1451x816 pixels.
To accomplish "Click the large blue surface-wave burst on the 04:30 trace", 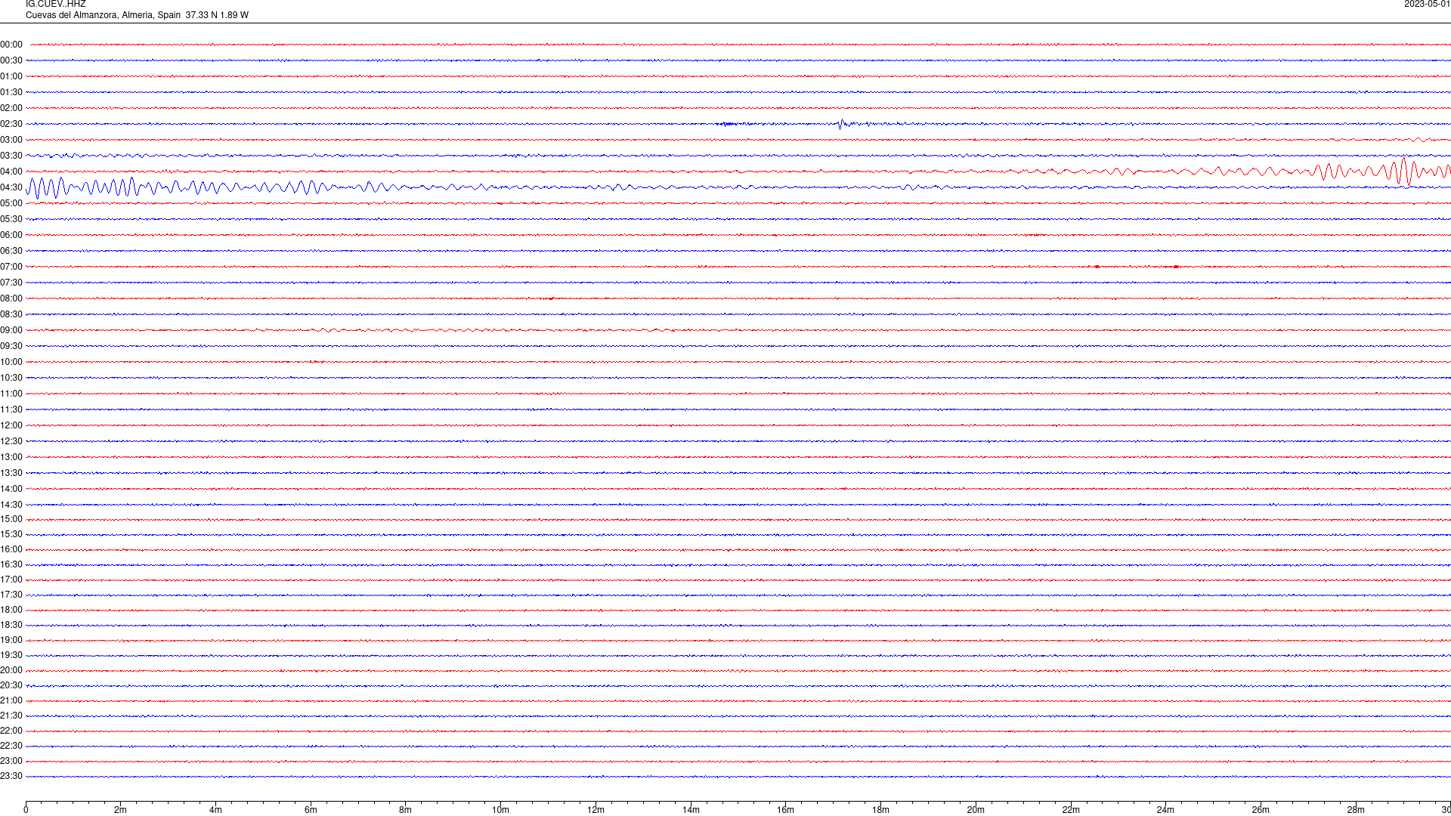I will (83, 187).
